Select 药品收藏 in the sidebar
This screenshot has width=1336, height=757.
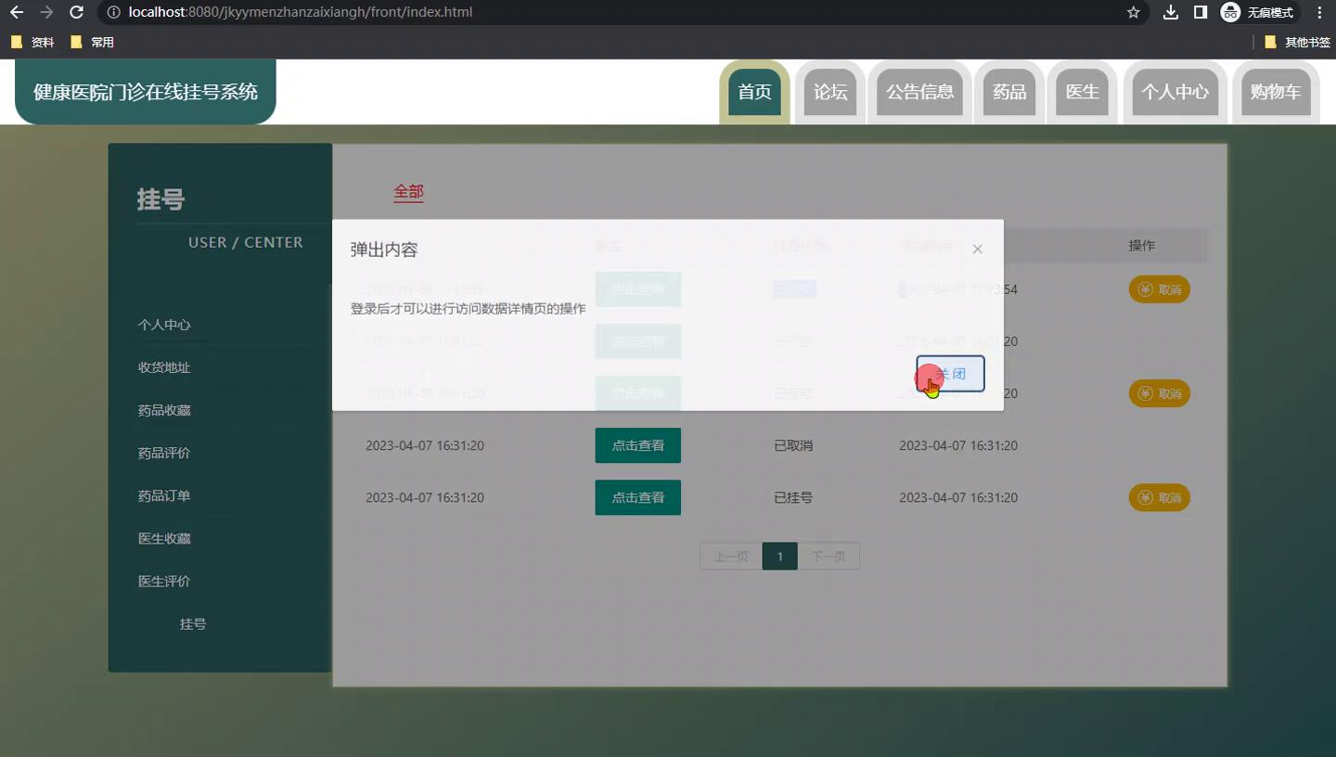164,410
